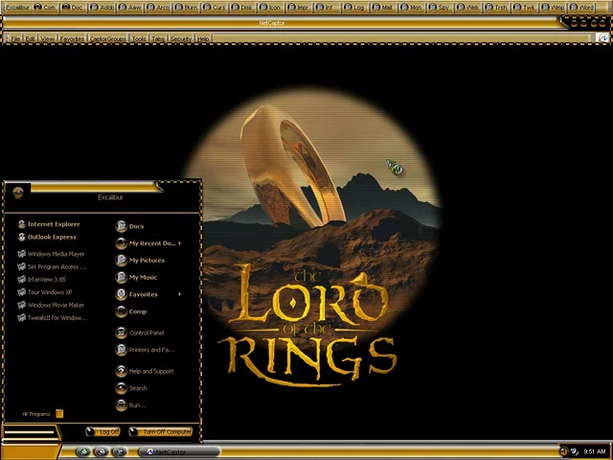Launch the Adob toolbar shortcut
This screenshot has width=613, height=460.
tap(102, 7)
